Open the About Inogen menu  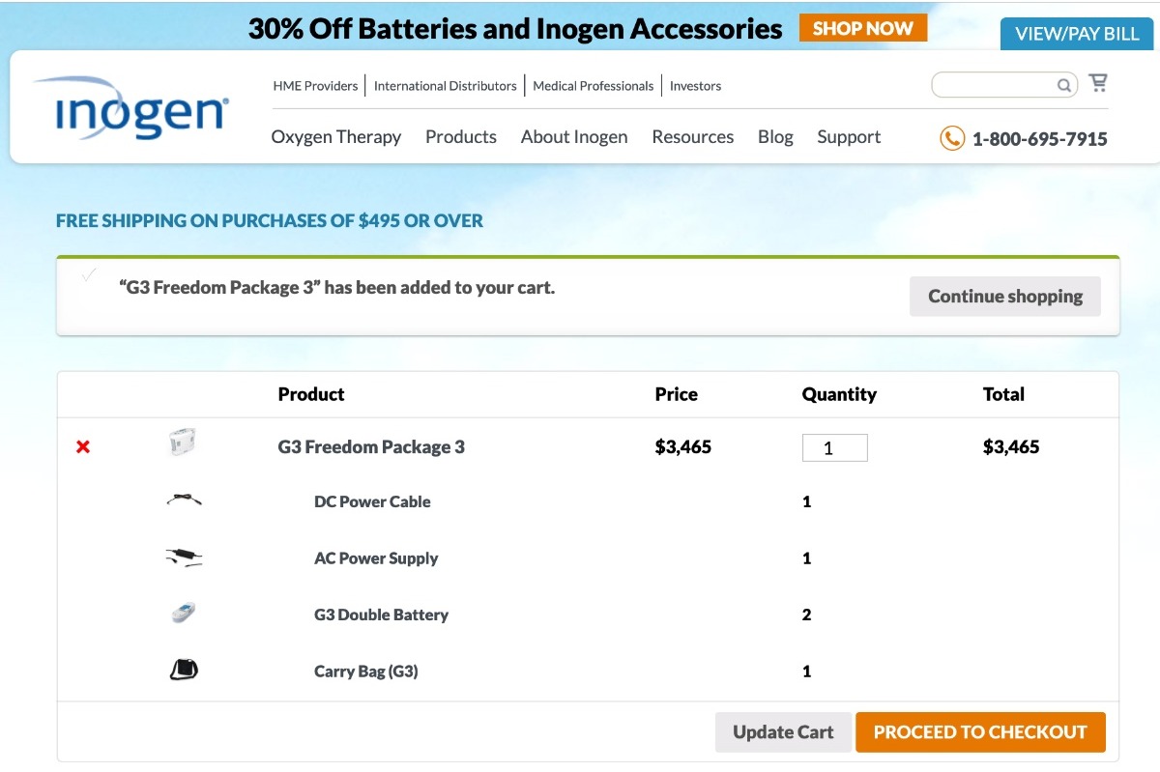574,137
